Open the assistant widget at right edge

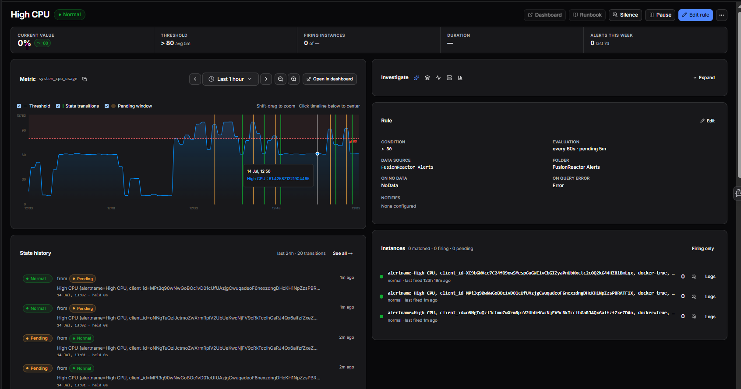coord(737,193)
